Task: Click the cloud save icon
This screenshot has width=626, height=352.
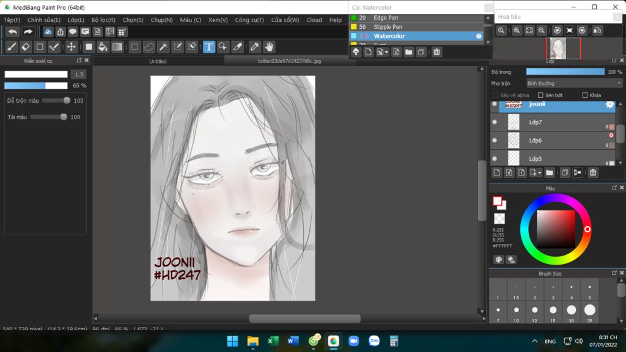Action: coord(48,32)
